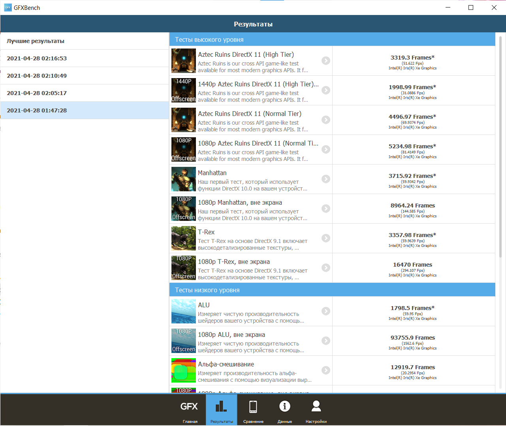
Task: Click the Manhattan test title
Action: click(212, 173)
